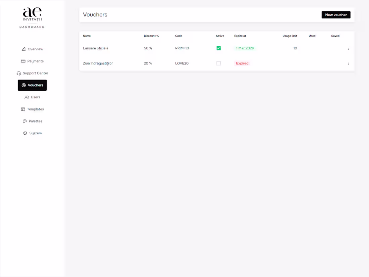This screenshot has width=369, height=277.
Task: Click the Palettes color icon
Action: (24, 121)
